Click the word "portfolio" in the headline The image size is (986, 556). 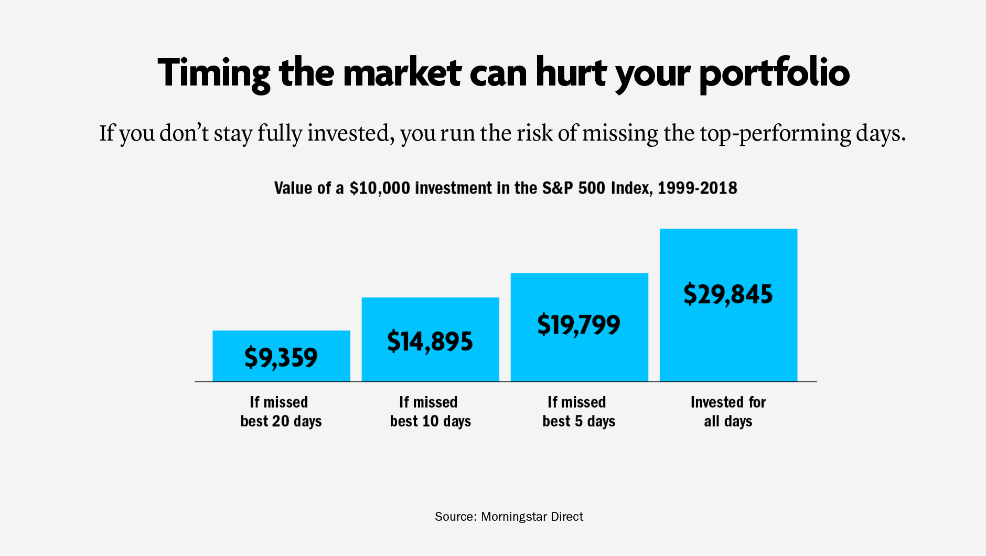click(774, 72)
